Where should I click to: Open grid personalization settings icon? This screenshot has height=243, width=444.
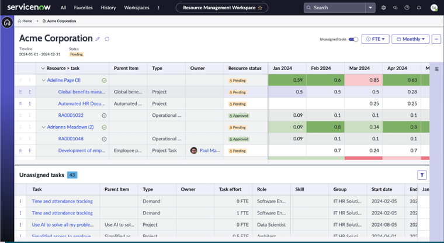[x=438, y=68]
